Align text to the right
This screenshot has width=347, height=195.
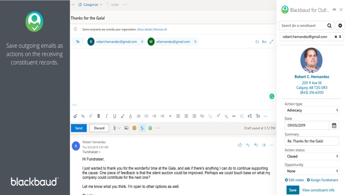pos(194,116)
